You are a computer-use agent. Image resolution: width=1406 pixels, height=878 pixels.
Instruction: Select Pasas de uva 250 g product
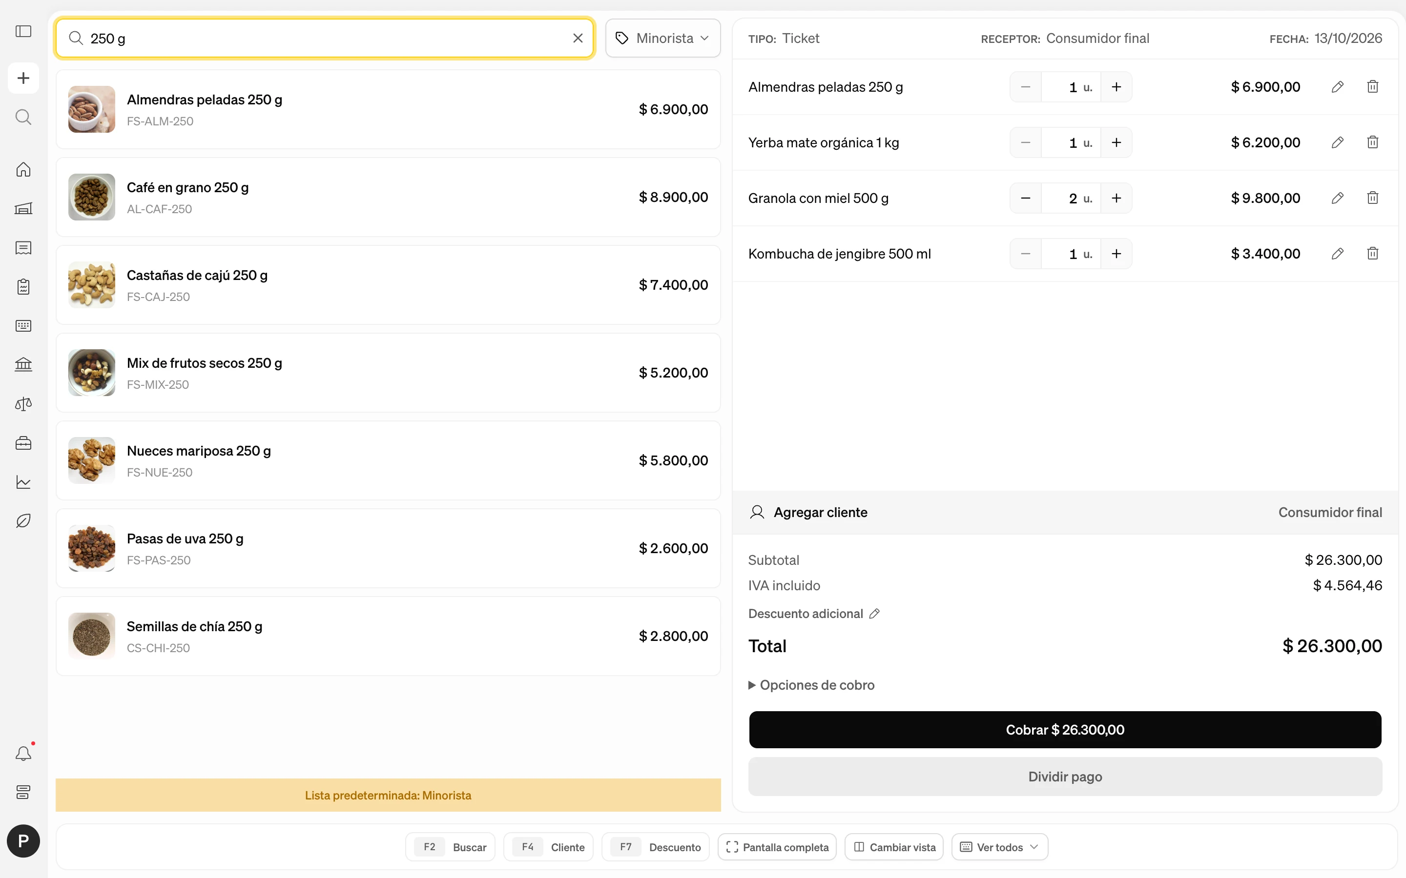tap(388, 548)
